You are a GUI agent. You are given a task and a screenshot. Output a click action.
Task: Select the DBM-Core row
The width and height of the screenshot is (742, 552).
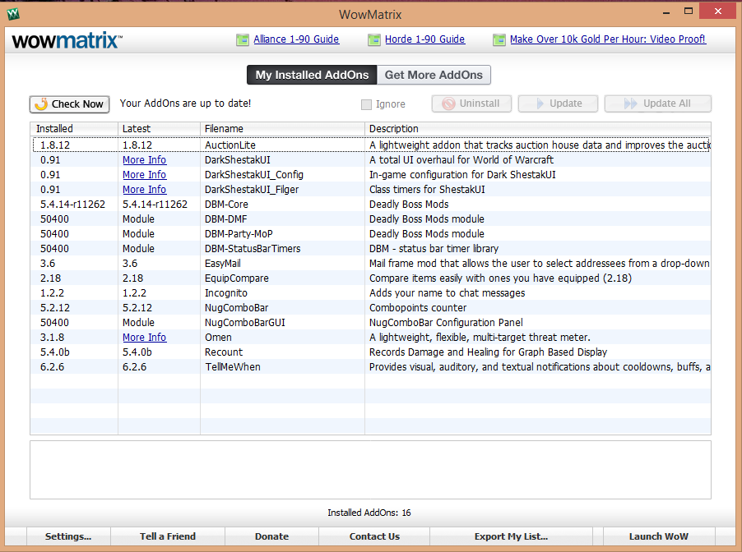pos(370,205)
